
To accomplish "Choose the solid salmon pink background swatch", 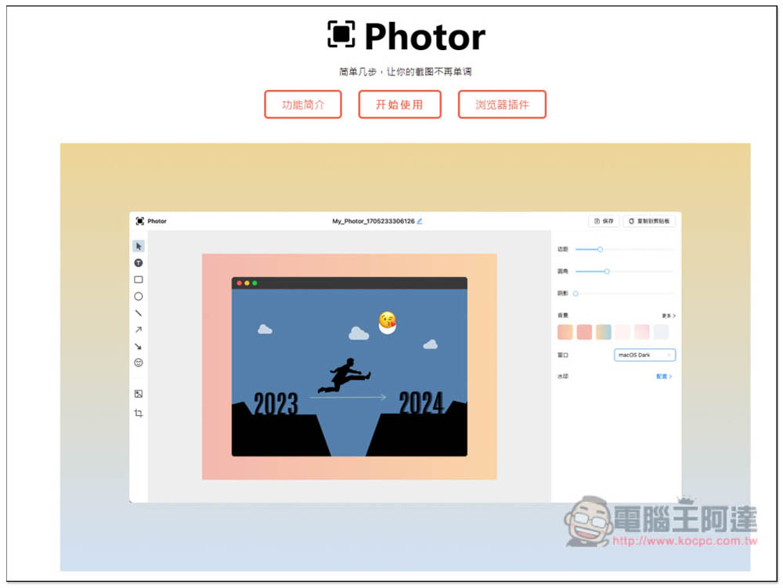I will pyautogui.click(x=584, y=332).
